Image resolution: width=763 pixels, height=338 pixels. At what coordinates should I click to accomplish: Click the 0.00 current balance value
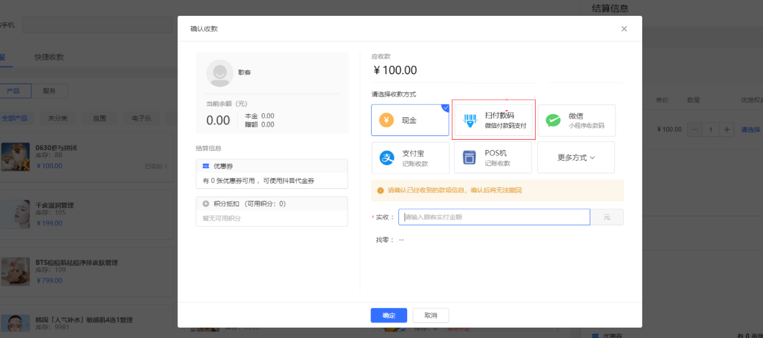218,121
